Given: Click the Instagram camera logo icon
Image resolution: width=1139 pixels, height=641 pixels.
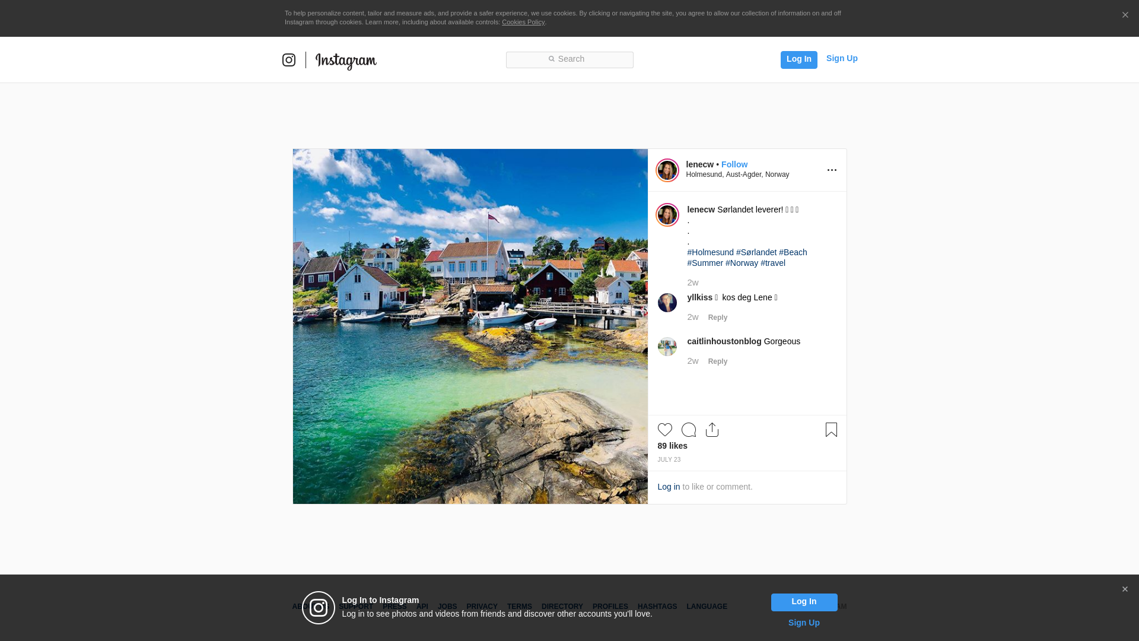Looking at the screenshot, I should pos(289,60).
